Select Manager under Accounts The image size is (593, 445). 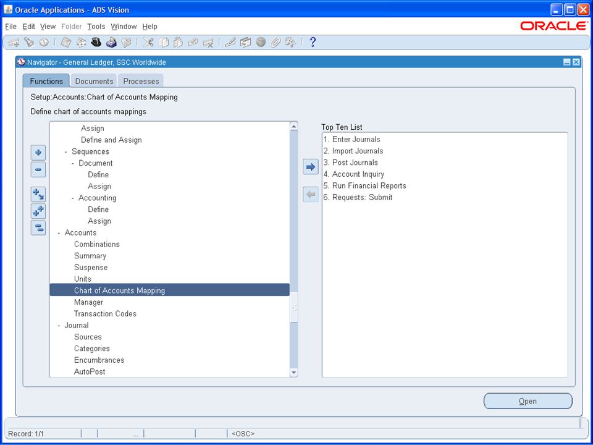click(x=88, y=302)
